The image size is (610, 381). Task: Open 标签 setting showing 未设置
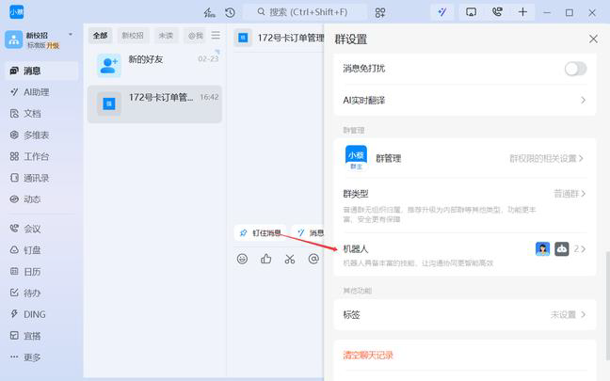[464, 314]
